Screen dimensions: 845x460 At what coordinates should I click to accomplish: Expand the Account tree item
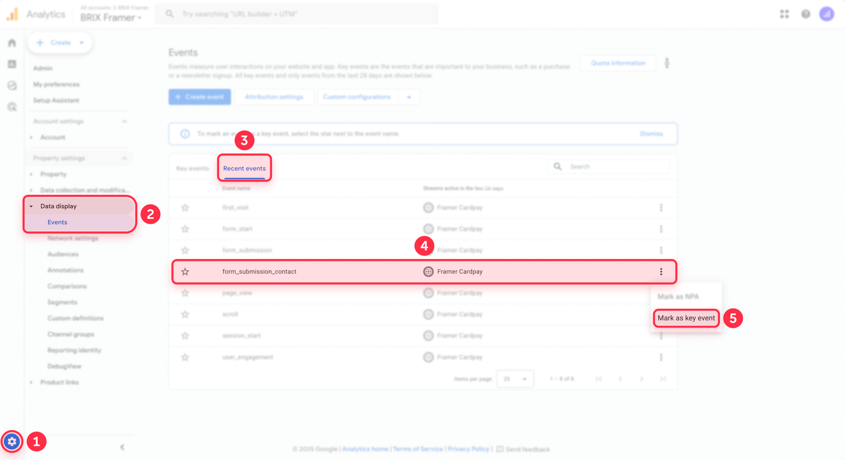31,137
